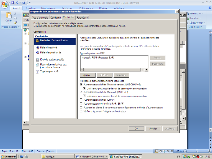Open volume control in system tray

pyautogui.click(x=201, y=157)
